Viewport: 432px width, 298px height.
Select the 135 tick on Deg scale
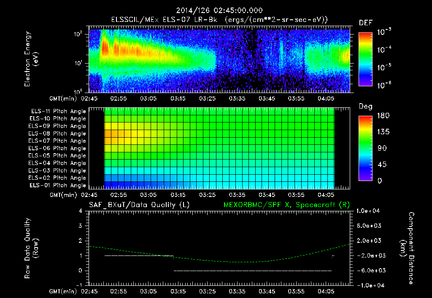point(383,132)
